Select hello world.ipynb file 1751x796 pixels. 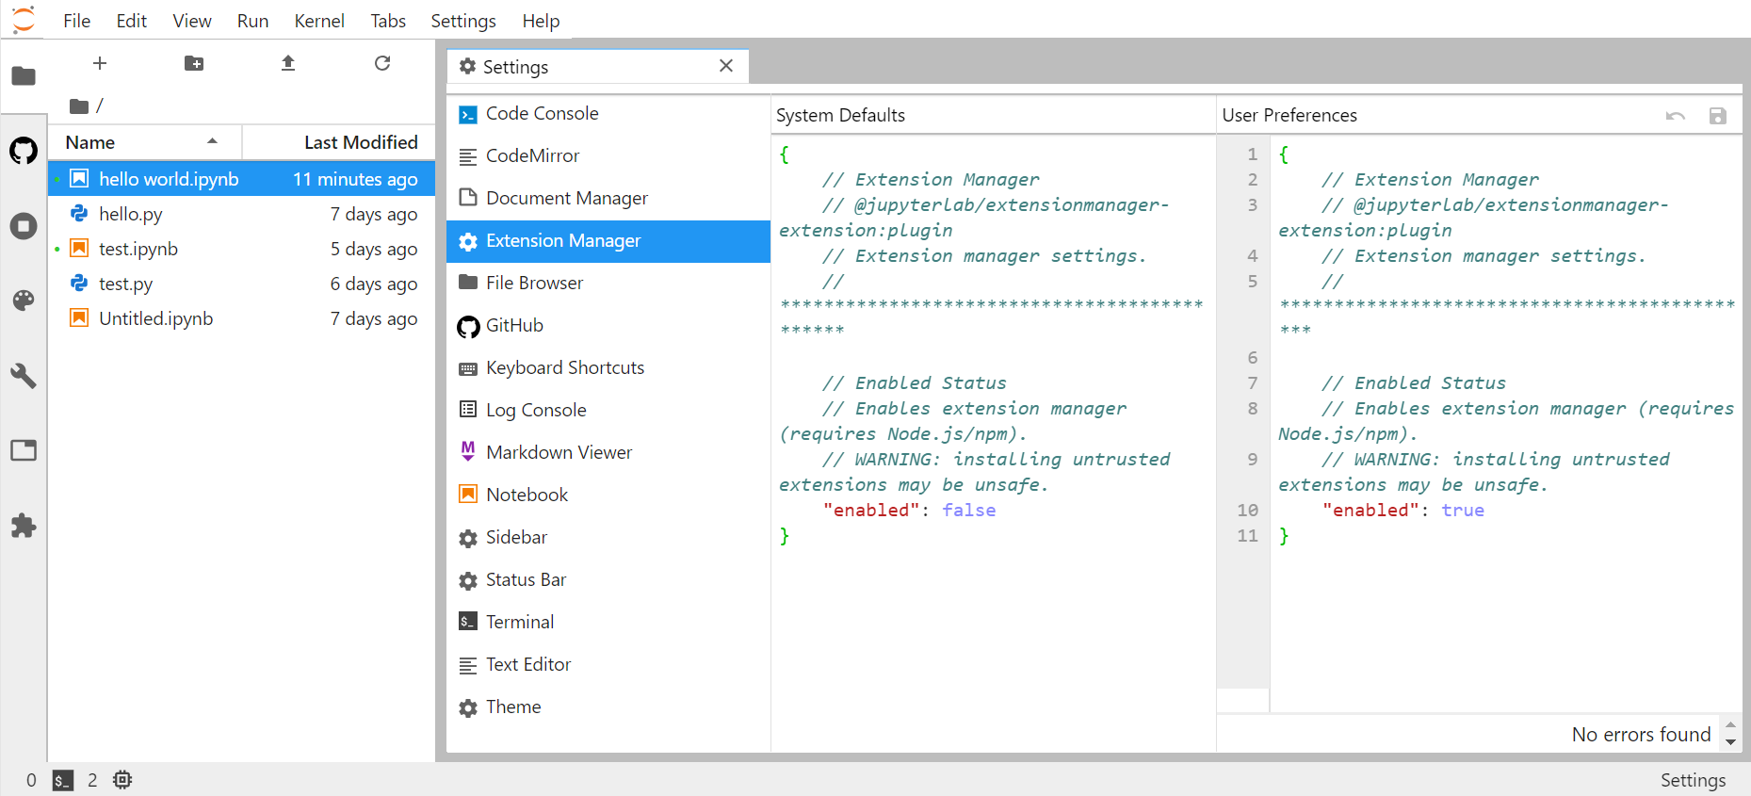click(242, 179)
